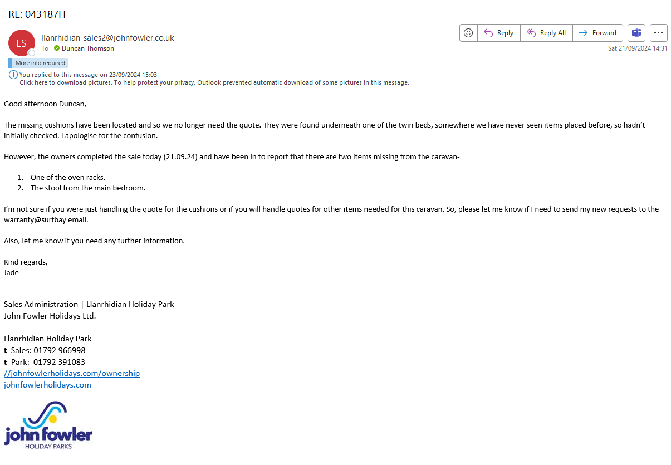
Task: Click the Sat 21/09/2024 14:31 timestamp
Action: (x=637, y=48)
